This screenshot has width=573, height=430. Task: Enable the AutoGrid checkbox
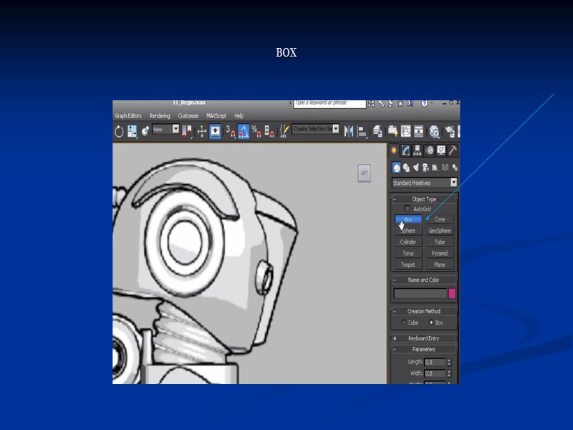click(x=407, y=209)
